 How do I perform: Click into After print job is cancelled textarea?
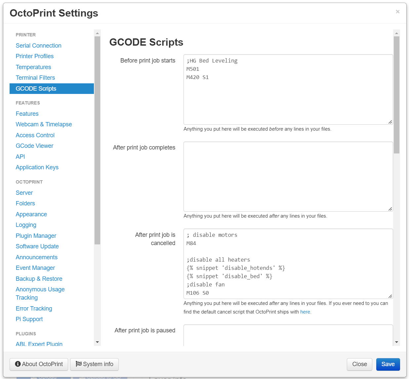click(x=288, y=264)
